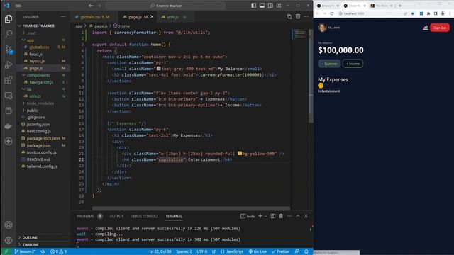Screen dimensions: 454x255
Task: Click the text-gray-400 color swatch in code
Action: click(x=158, y=69)
